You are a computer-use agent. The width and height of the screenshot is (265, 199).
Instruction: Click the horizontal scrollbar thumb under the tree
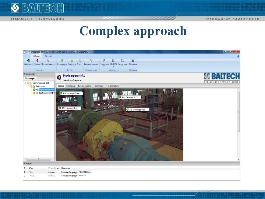[x=39, y=159]
